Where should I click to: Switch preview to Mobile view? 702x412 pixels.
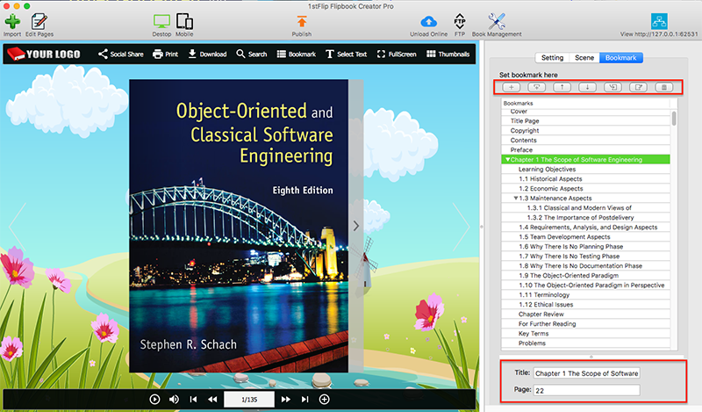click(x=184, y=21)
